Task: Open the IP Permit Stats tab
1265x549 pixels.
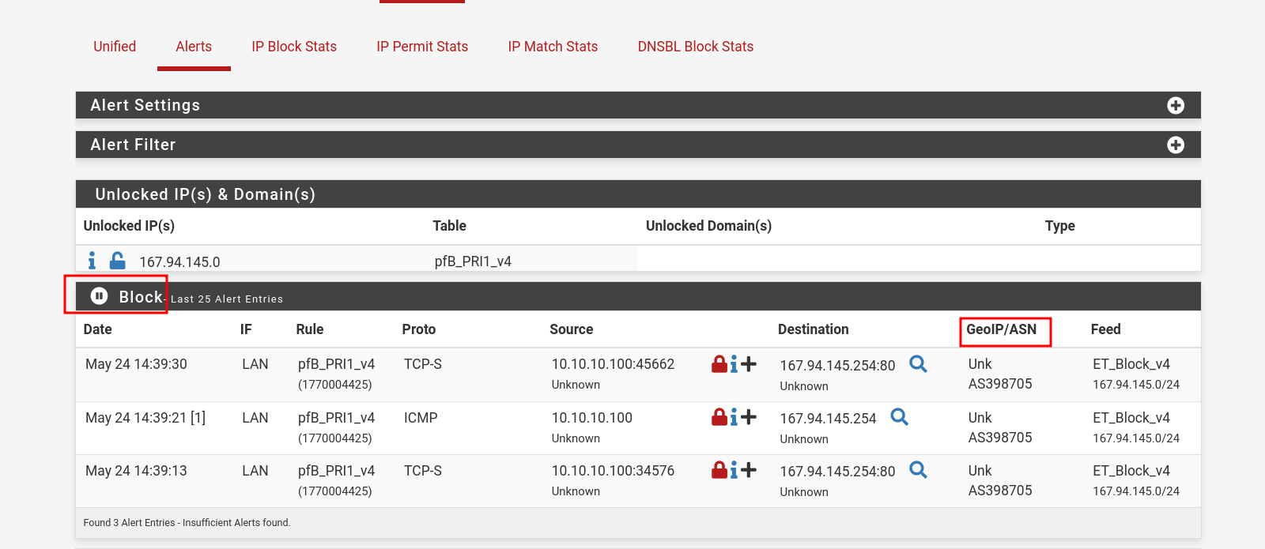Action: (x=422, y=47)
